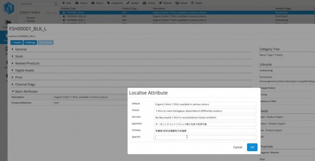The height and width of the screenshot is (161, 315).
Task: Click the Description attribute value field
Action: 90,97
